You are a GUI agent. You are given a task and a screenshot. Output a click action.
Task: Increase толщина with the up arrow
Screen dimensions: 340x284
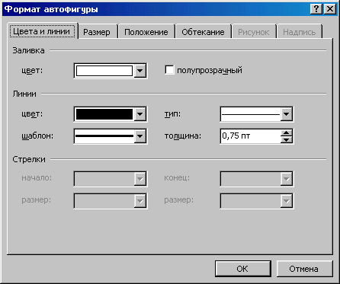[x=287, y=133]
